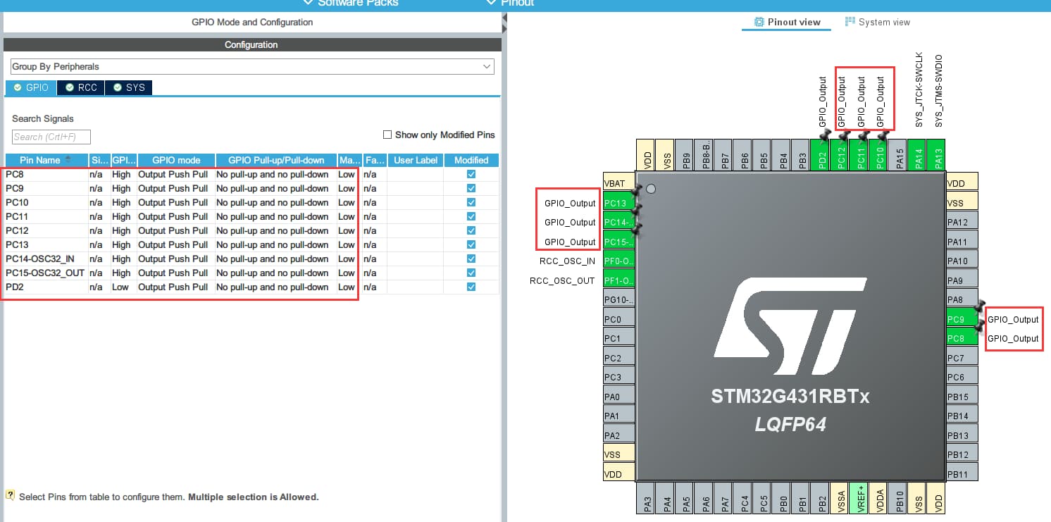
Task: Expand the Software Packs menu
Action: 350,4
